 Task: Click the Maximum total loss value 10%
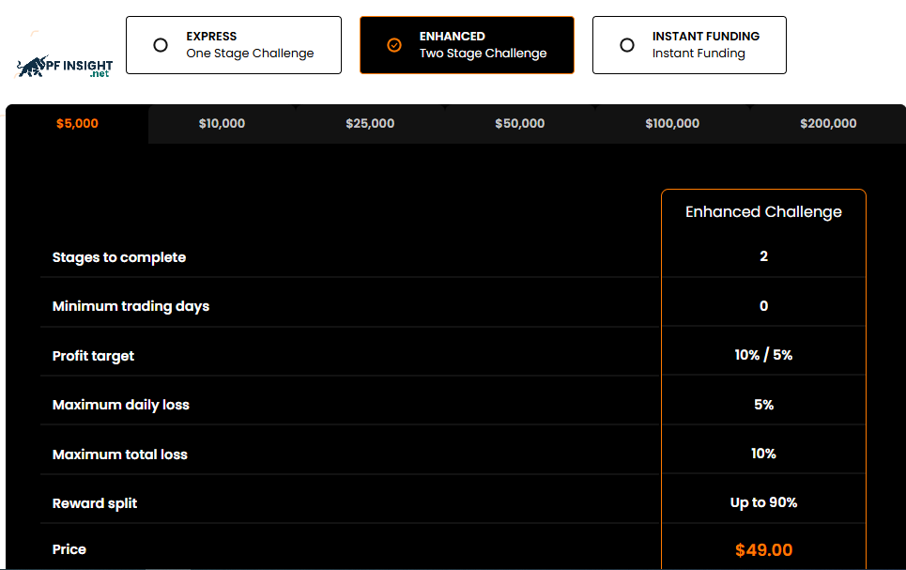763,454
